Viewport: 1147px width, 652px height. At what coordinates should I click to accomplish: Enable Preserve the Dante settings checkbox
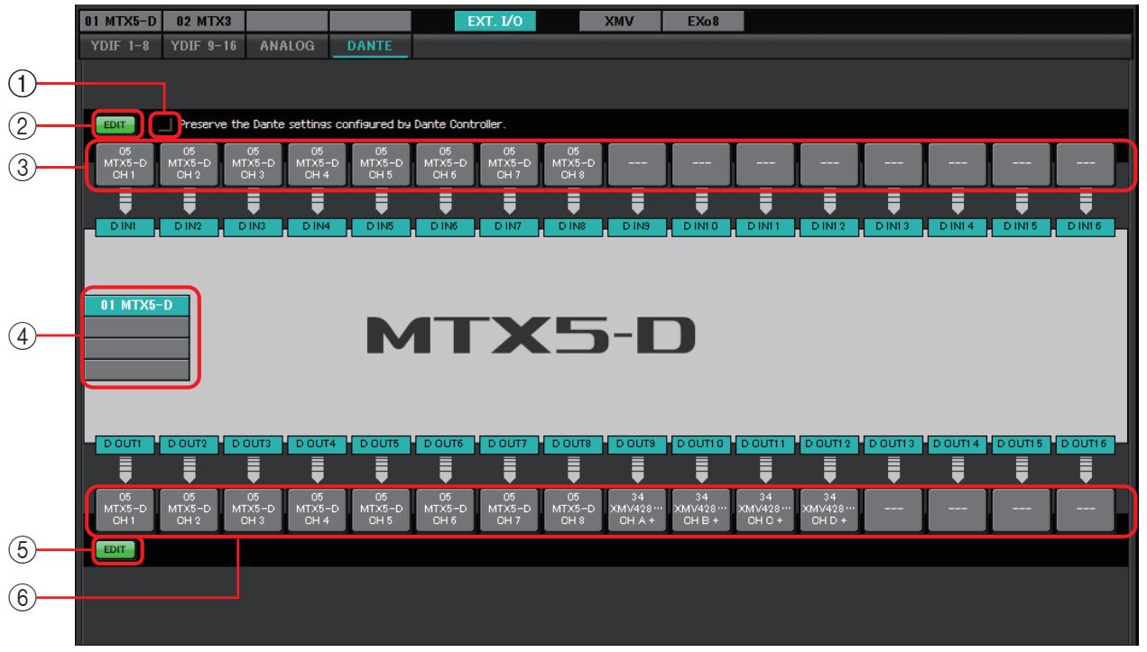point(163,124)
